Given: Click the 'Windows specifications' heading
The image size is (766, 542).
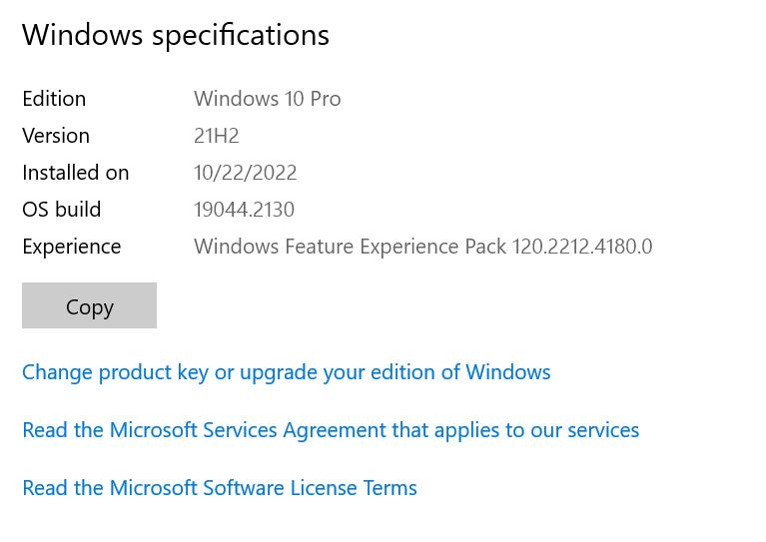Looking at the screenshot, I should coord(175,35).
